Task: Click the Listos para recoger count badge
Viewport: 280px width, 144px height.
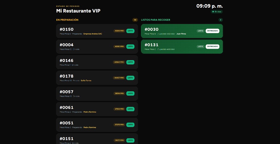Action: pyautogui.click(x=221, y=20)
